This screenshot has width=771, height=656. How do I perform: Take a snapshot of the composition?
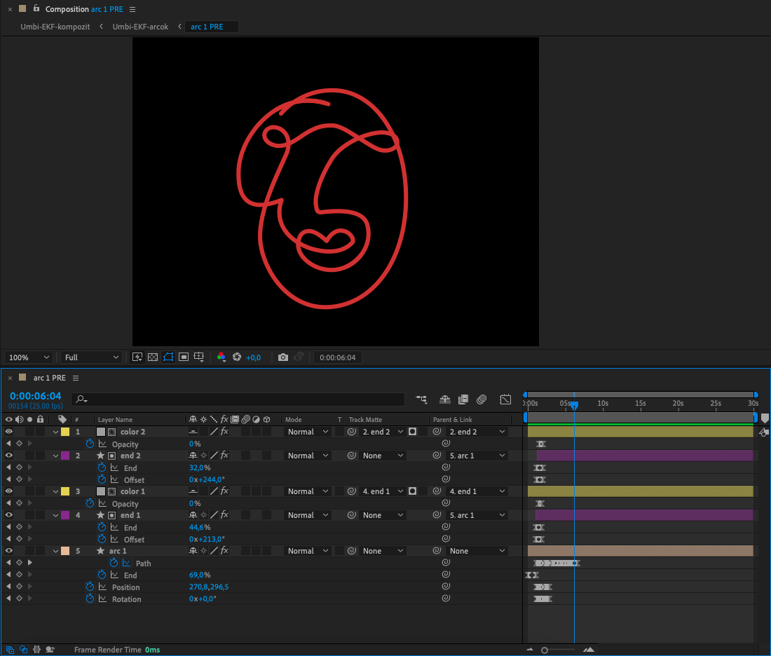[282, 357]
